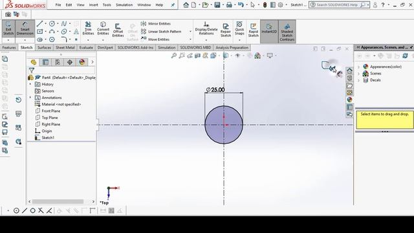Click the Trim Entities tool
The image size is (414, 233).
(88, 28)
